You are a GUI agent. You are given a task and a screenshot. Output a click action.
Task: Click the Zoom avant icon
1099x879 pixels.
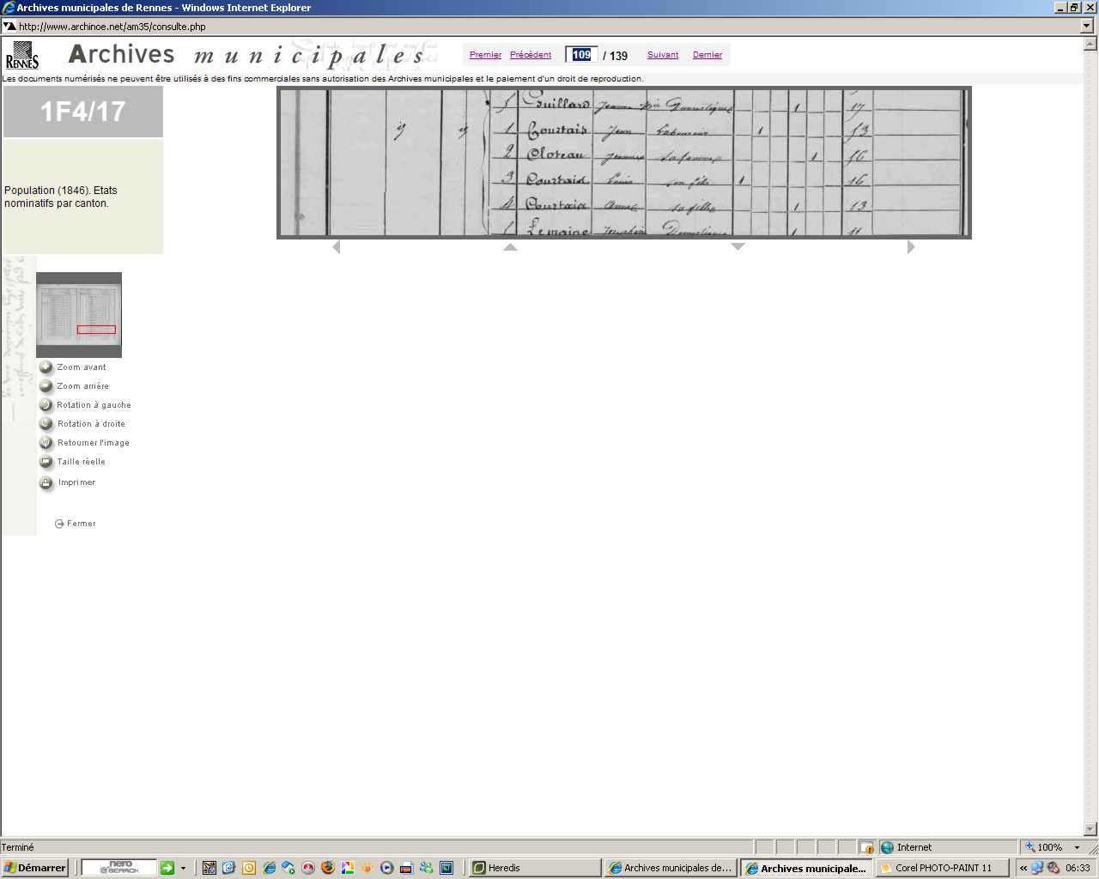[46, 367]
